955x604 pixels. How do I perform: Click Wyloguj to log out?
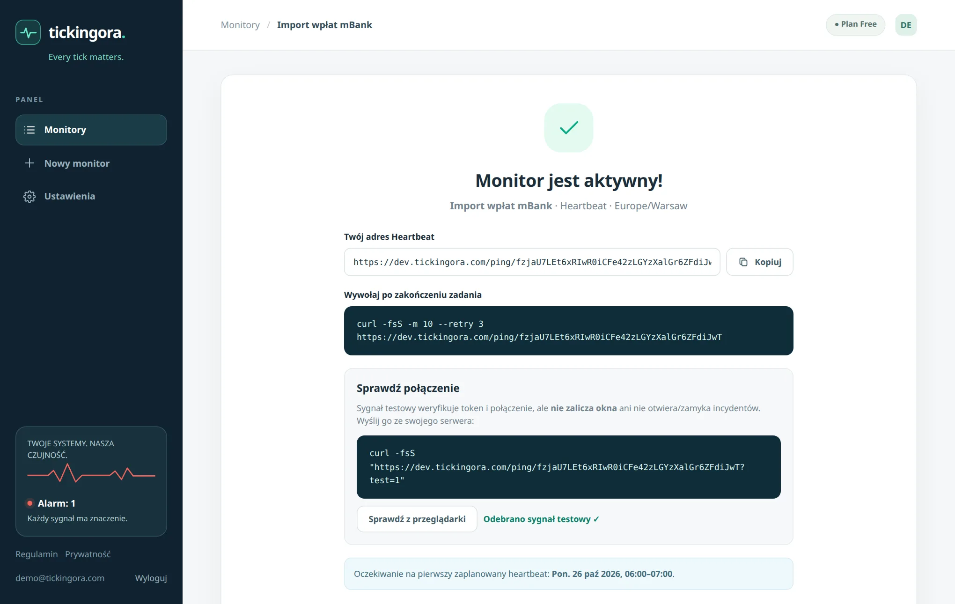coord(151,578)
